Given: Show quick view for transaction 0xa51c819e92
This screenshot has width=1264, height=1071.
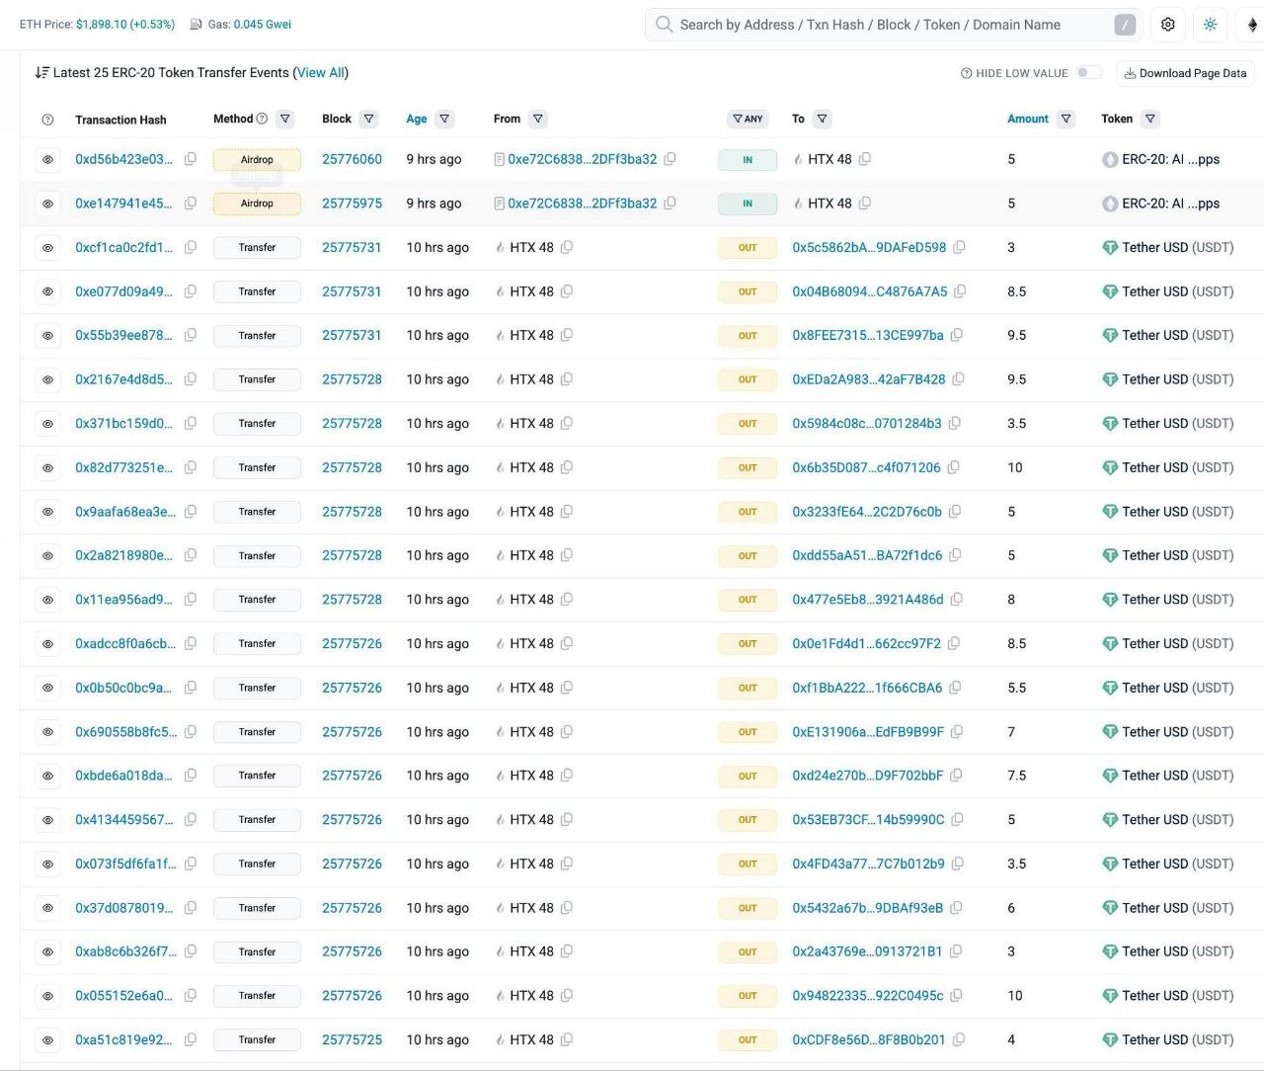Looking at the screenshot, I should (47, 1039).
